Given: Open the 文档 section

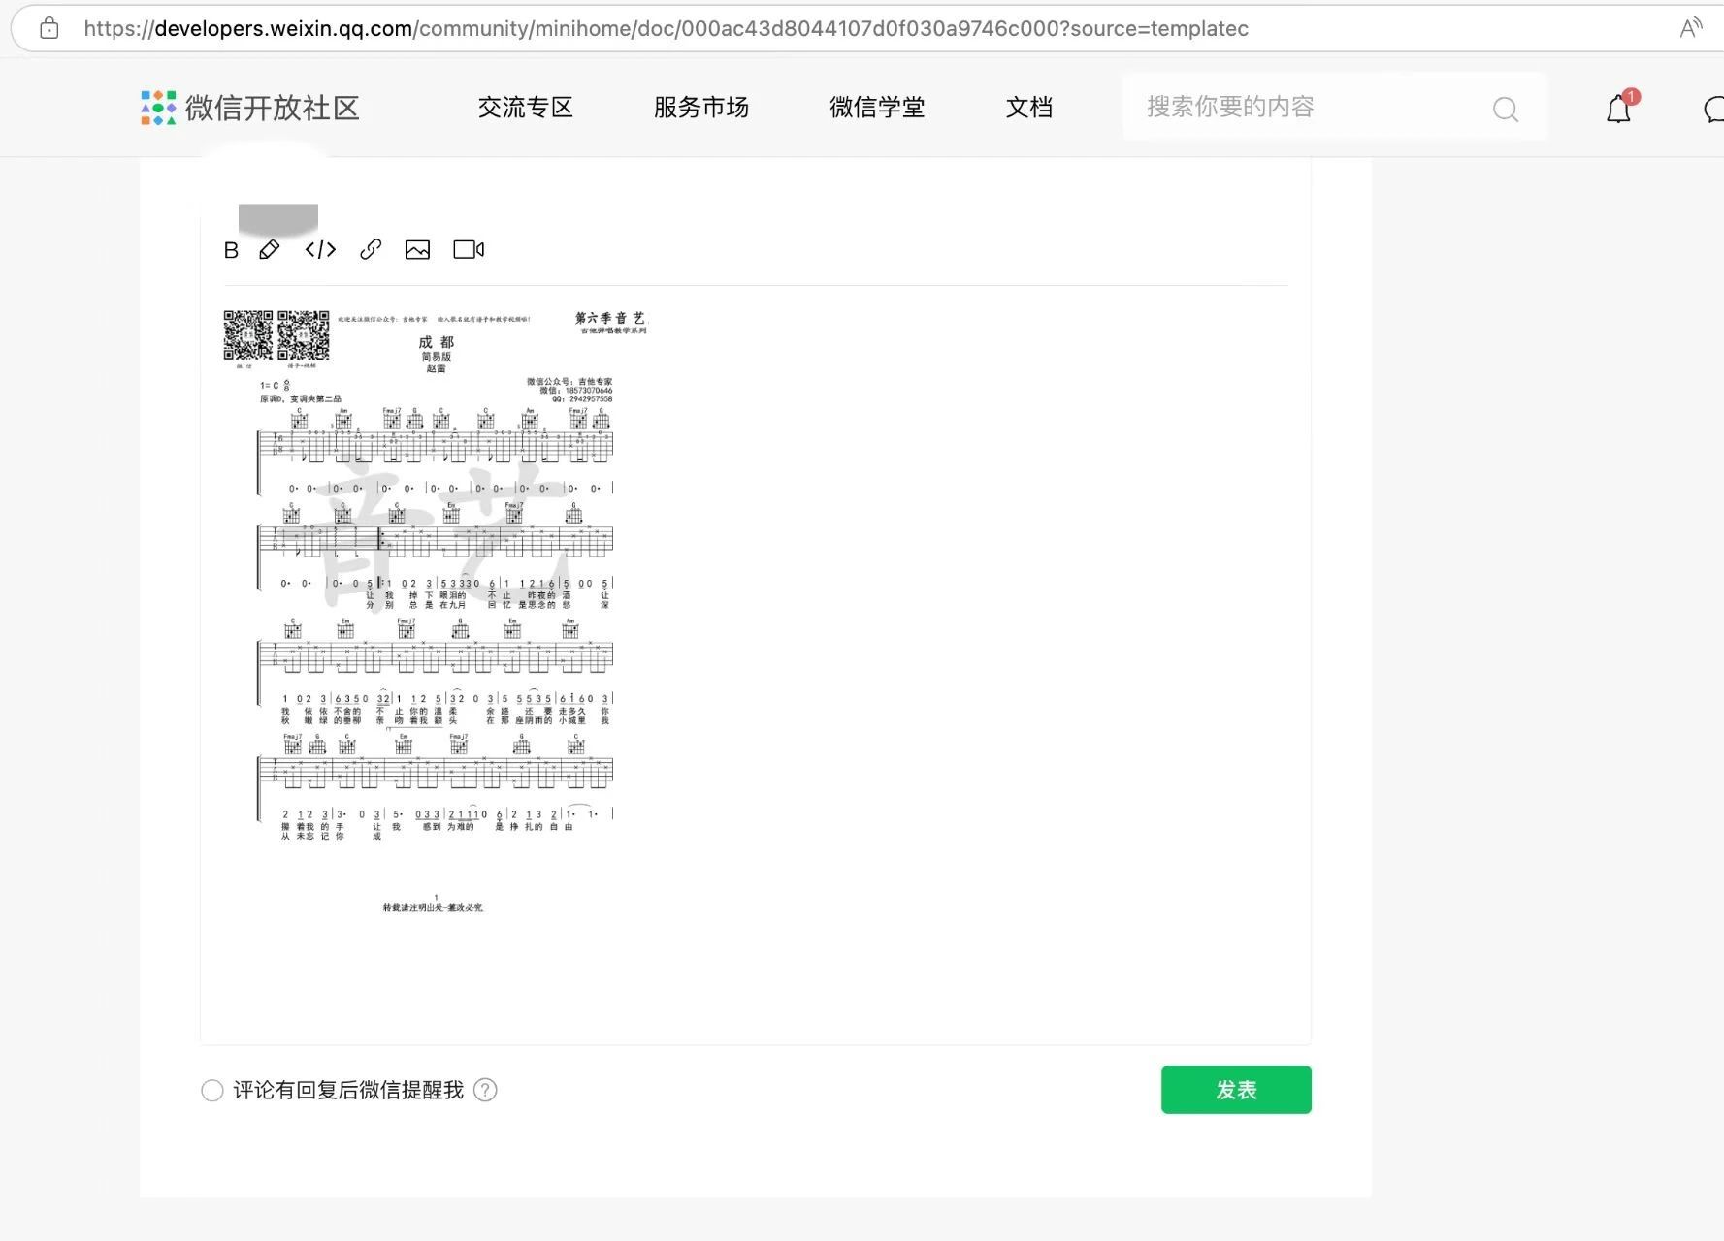Looking at the screenshot, I should [x=1029, y=108].
